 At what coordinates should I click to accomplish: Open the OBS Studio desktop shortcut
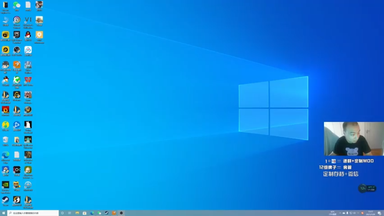[17, 51]
